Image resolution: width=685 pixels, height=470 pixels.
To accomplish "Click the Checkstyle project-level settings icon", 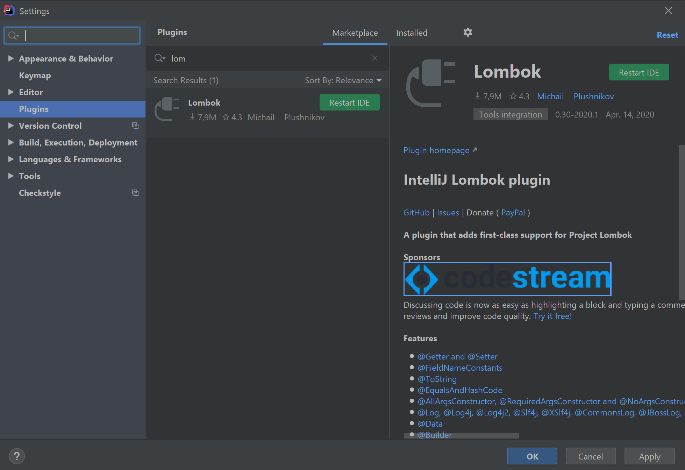I will pyautogui.click(x=135, y=193).
